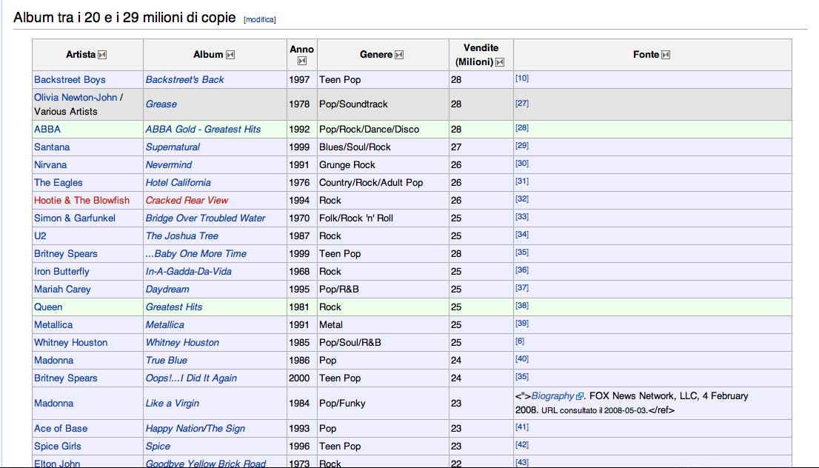The width and height of the screenshot is (819, 468).
Task: Sort the table by the Artista column
Action: pyautogui.click(x=102, y=55)
